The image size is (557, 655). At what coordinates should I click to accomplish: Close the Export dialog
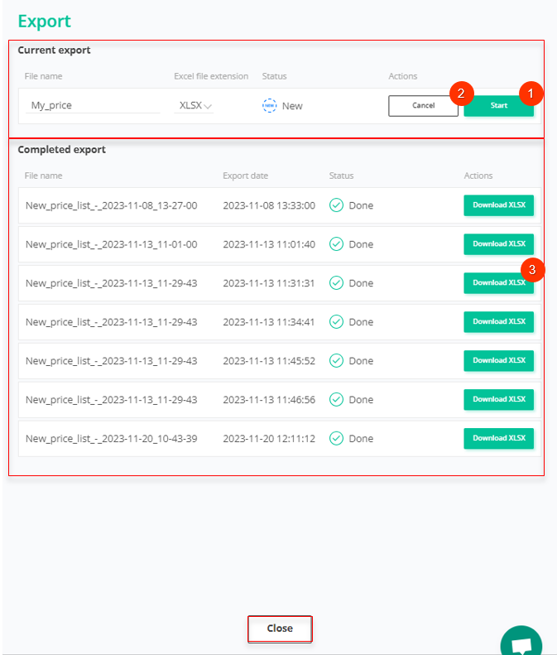tap(280, 629)
